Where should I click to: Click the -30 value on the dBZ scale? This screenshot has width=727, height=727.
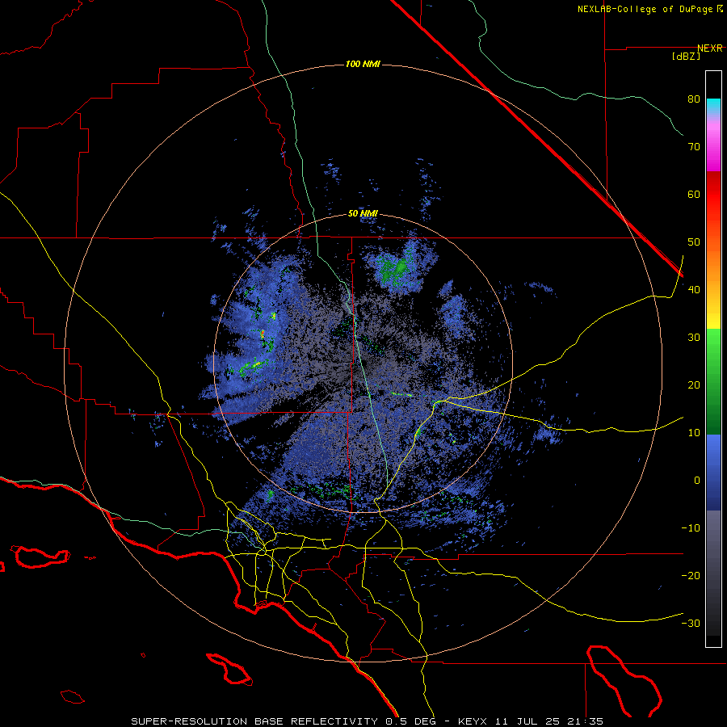(x=691, y=624)
